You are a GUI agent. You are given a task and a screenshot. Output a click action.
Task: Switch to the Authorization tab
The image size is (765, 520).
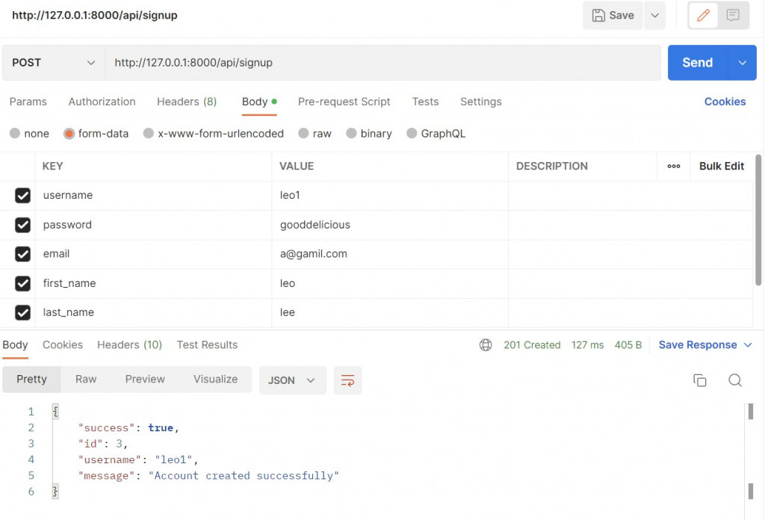pyautogui.click(x=102, y=102)
